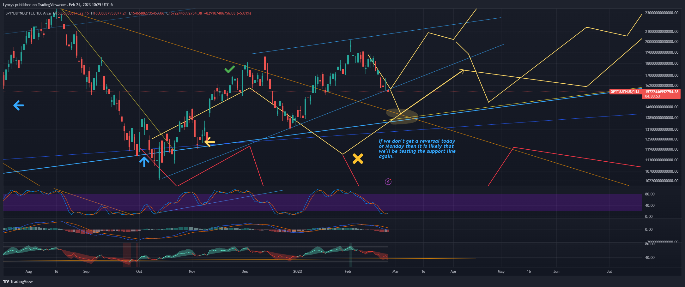685x287 pixels.
Task: Click price axis label 12500000000000.00
Action: (x=662, y=139)
